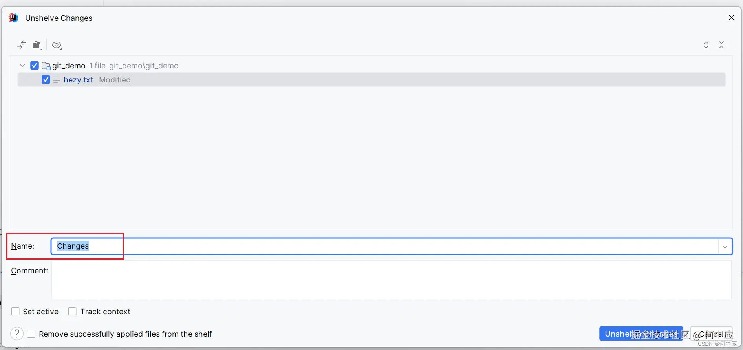Screen dimensions: 743x350
Task: Open the Name changelist dropdown arrow
Action: click(x=725, y=247)
